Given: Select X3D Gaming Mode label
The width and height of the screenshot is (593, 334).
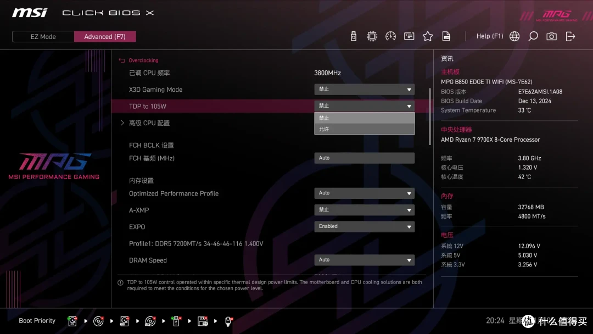Looking at the screenshot, I should [x=155, y=90].
